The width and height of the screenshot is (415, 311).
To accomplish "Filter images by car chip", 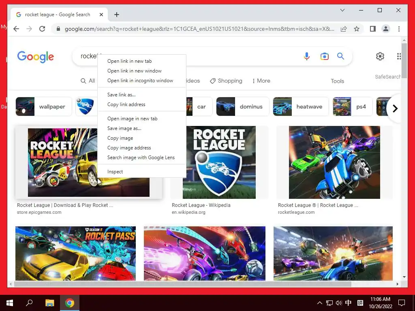I will click(x=199, y=107).
